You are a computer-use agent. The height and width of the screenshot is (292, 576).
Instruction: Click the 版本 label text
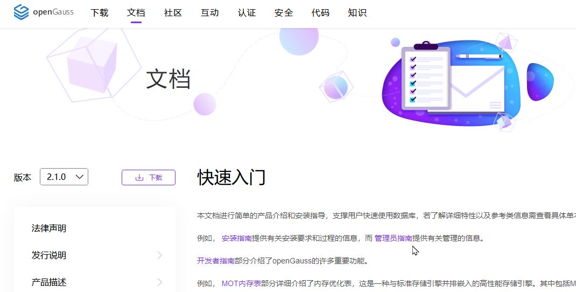tap(23, 178)
